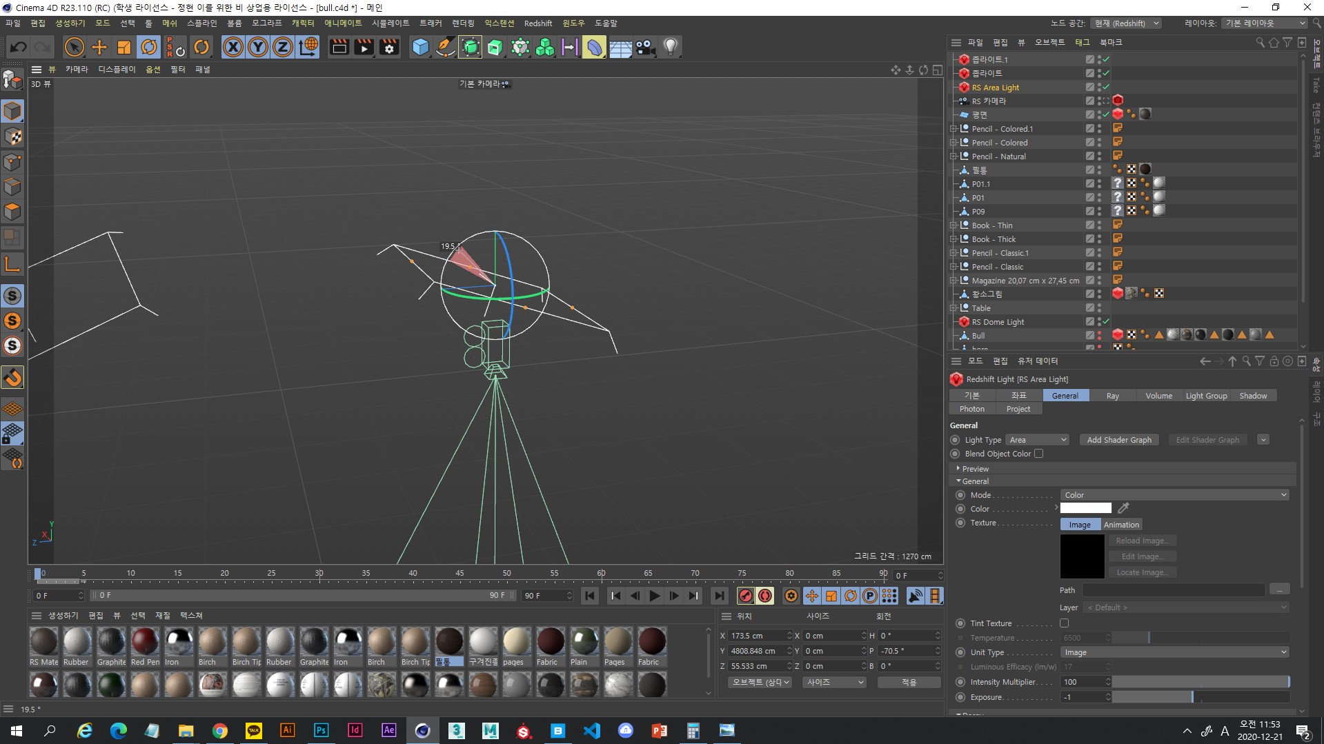Select the Live Selection tool
This screenshot has height=744, width=1324.
point(74,47)
